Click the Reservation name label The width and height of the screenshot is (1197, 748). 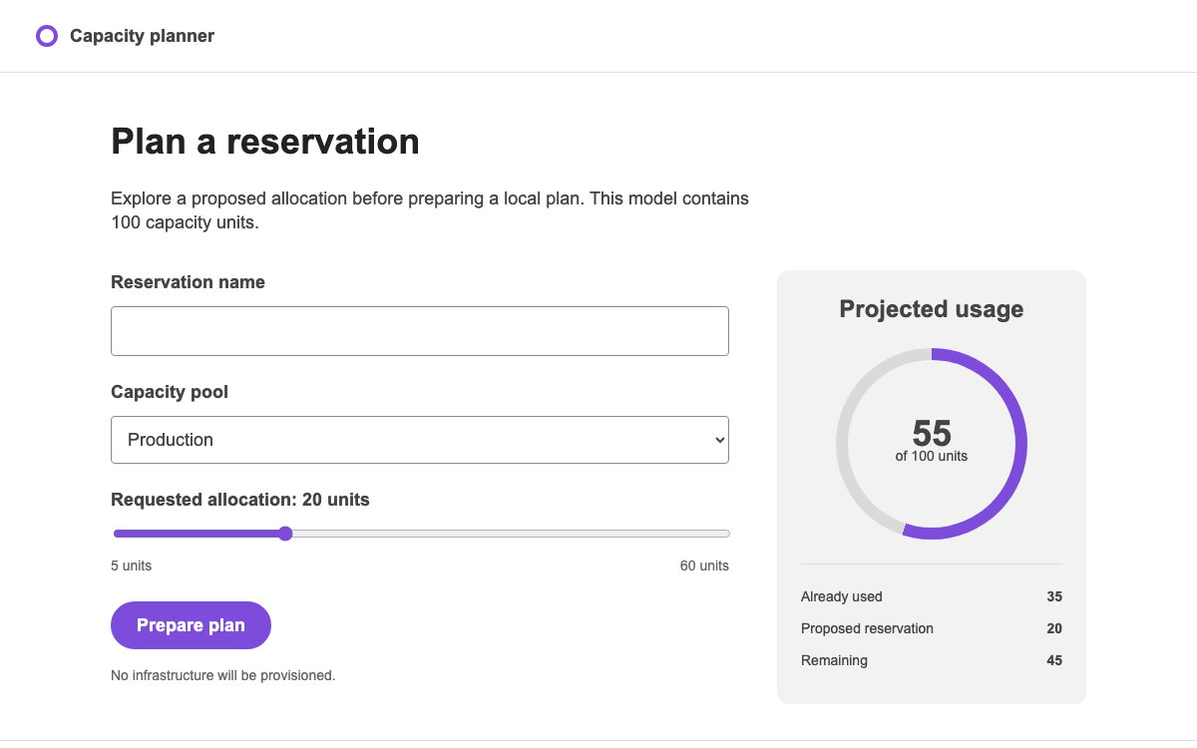coord(188,282)
